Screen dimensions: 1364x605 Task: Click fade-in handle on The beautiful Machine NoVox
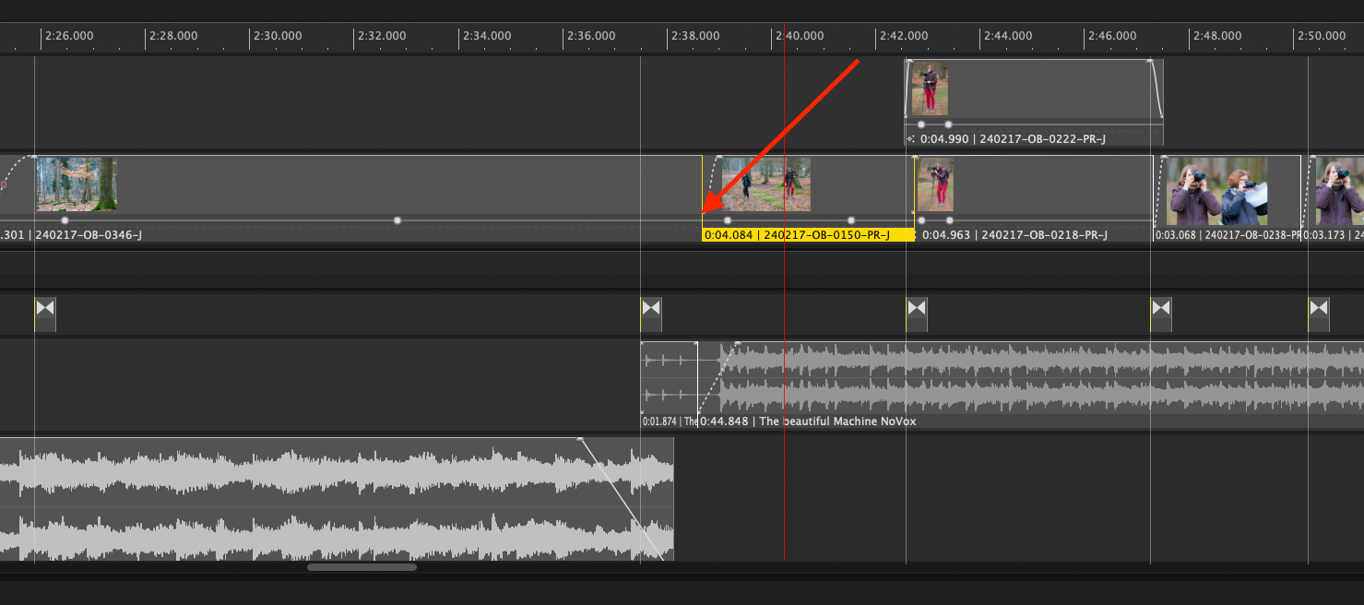click(737, 344)
